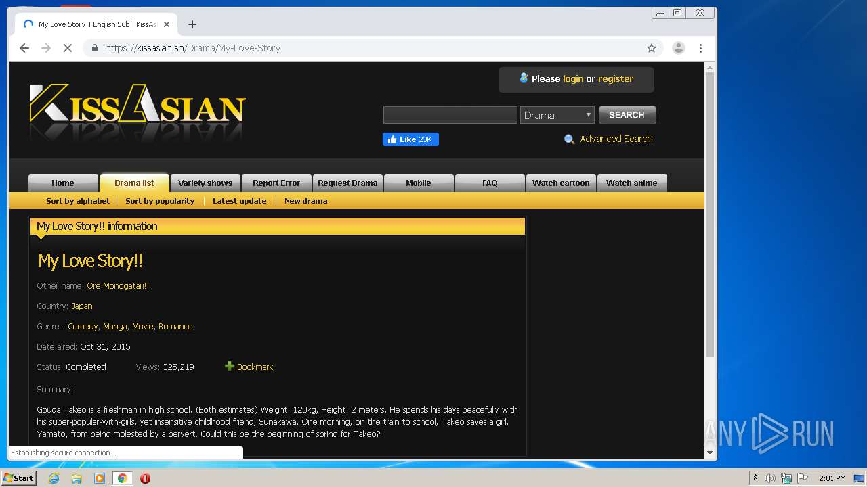Viewport: 867px width, 487px height.
Task: Open a new browser tab
Action: 192,24
